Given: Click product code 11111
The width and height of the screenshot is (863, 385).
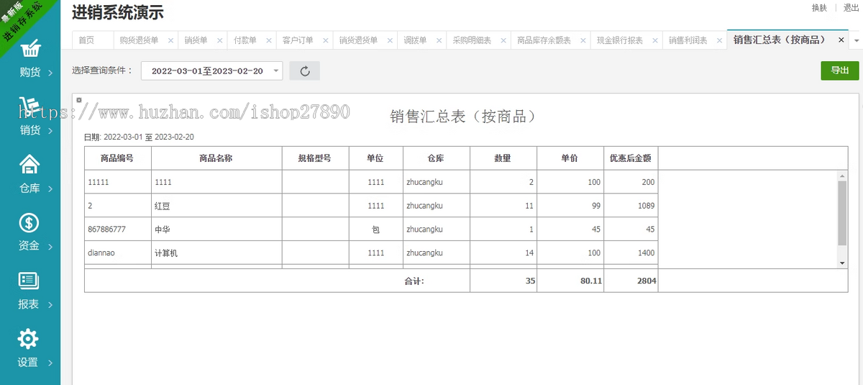Looking at the screenshot, I should (x=98, y=182).
